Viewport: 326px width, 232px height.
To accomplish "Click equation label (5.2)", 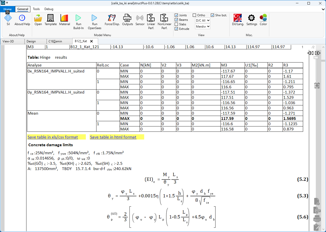I will tap(303, 179).
